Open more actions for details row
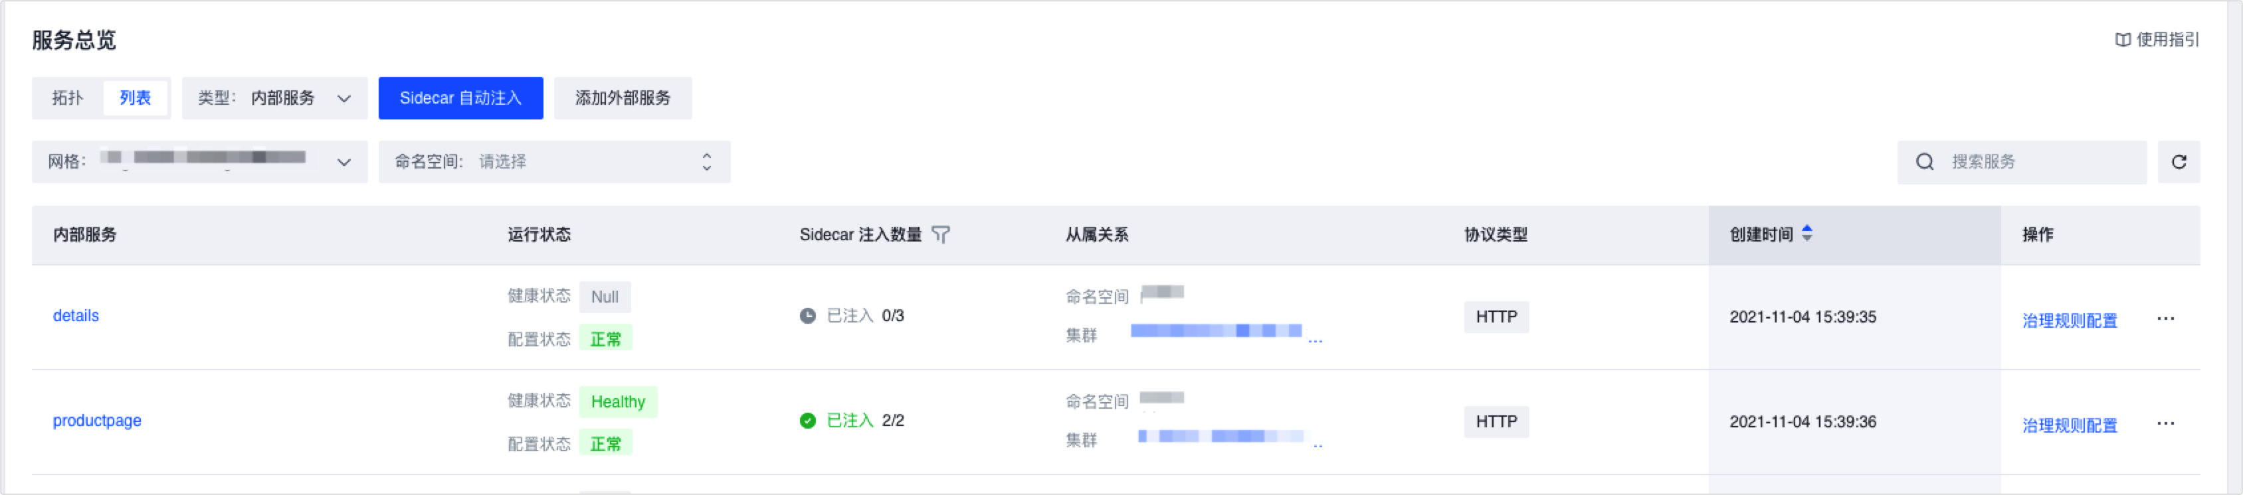The height and width of the screenshot is (495, 2243). click(x=2165, y=318)
